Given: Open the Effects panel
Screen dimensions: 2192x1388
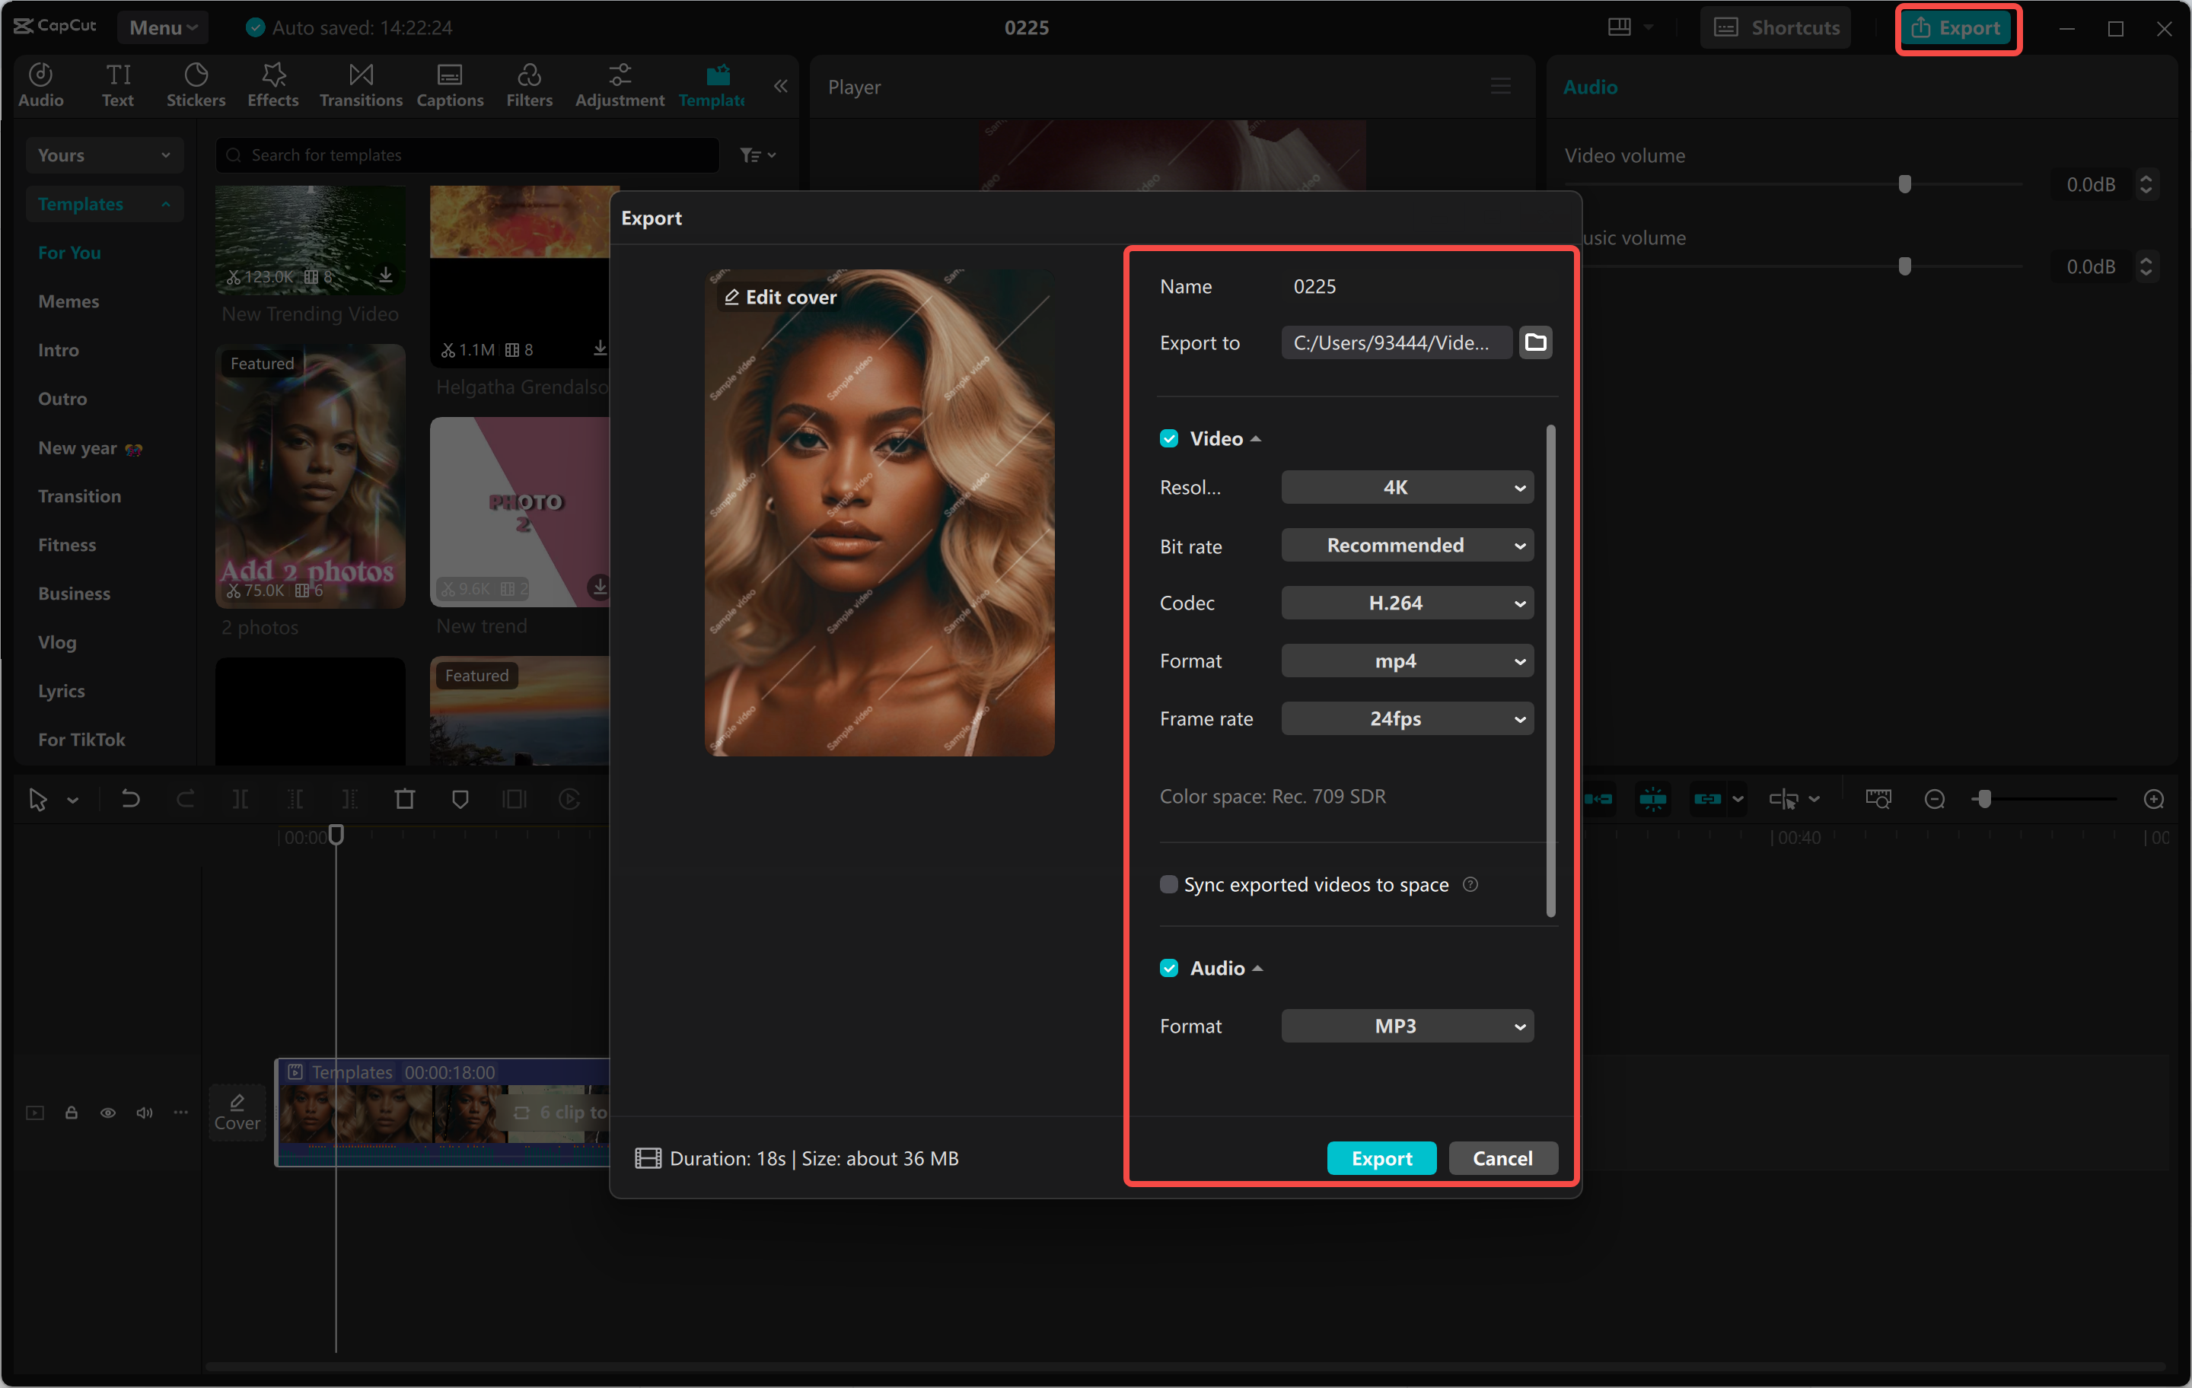Looking at the screenshot, I should 272,84.
